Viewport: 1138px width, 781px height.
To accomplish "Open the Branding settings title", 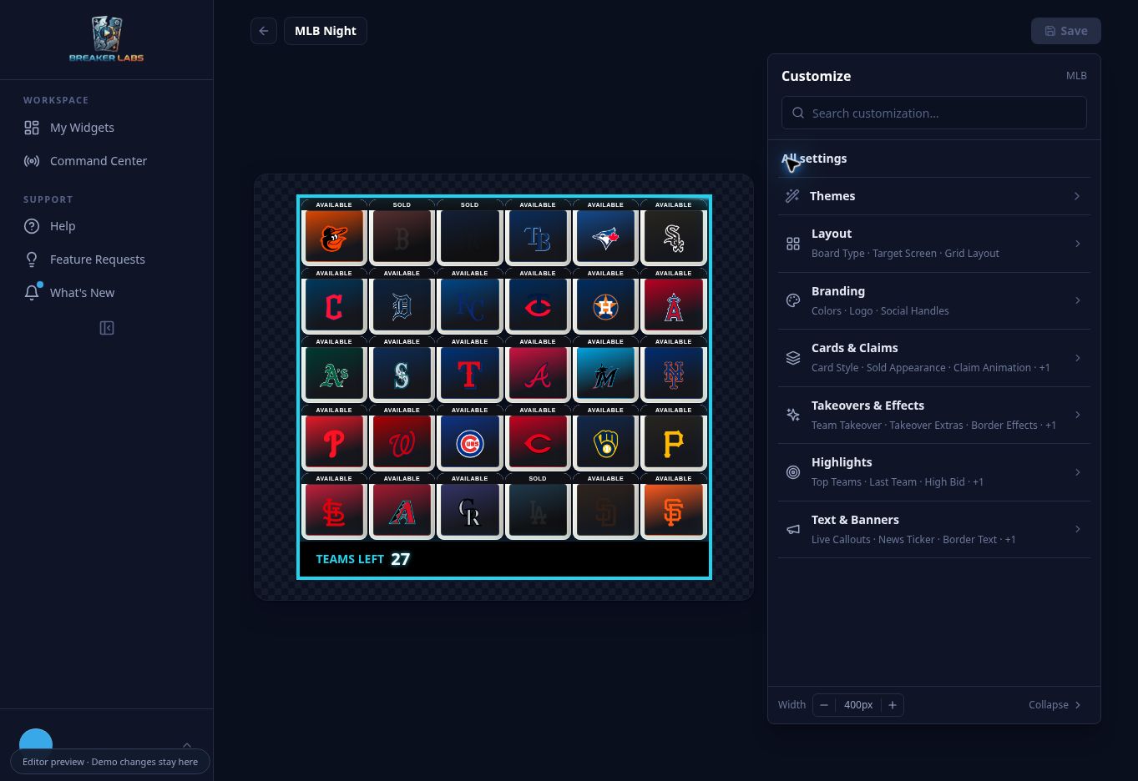I will tap(838, 291).
